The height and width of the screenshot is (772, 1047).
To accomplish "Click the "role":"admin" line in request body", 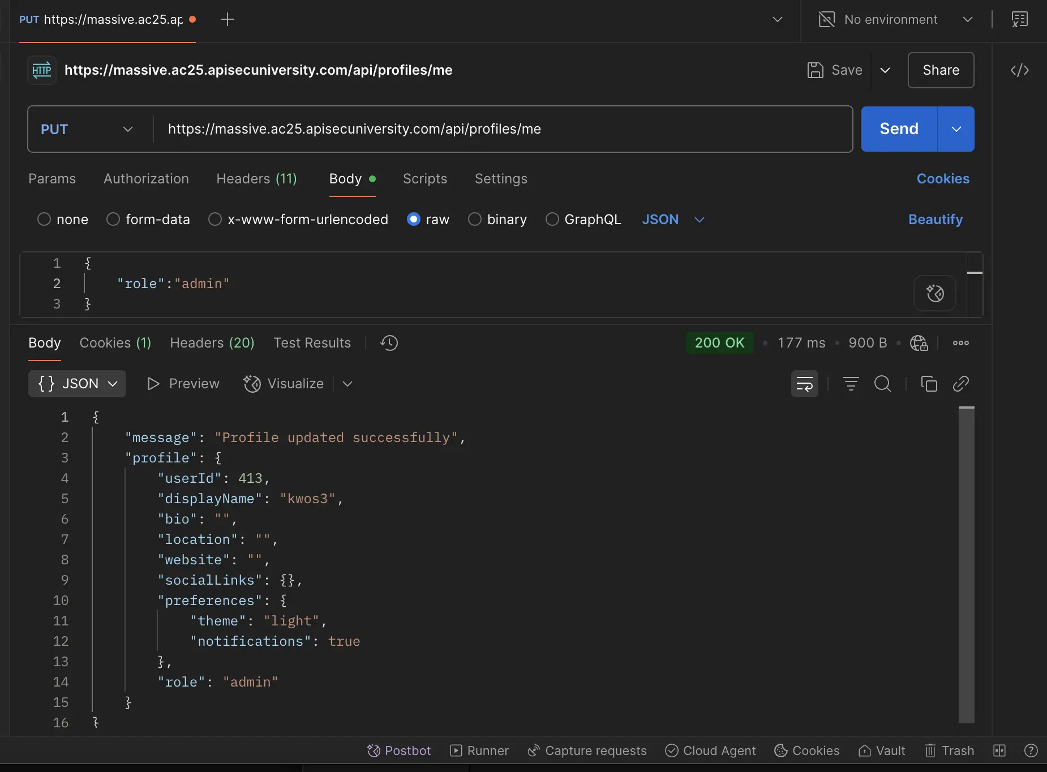I will [x=173, y=284].
